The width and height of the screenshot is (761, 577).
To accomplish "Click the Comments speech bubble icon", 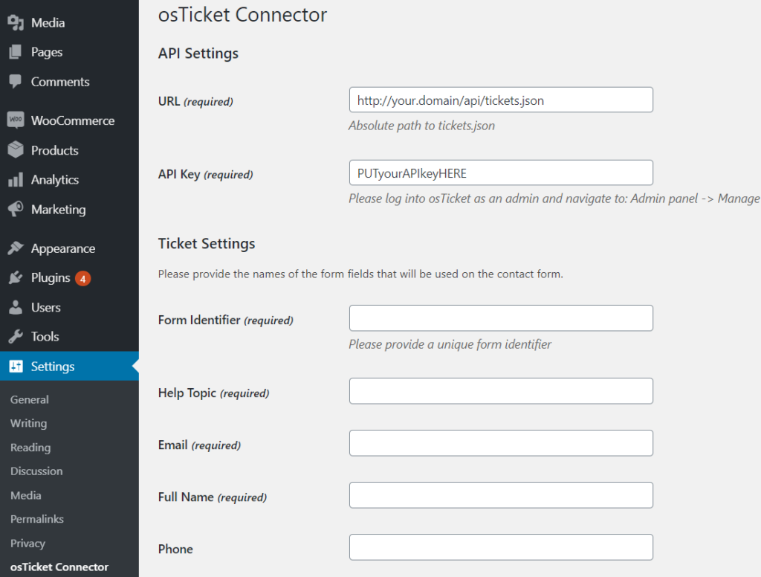I will point(16,82).
